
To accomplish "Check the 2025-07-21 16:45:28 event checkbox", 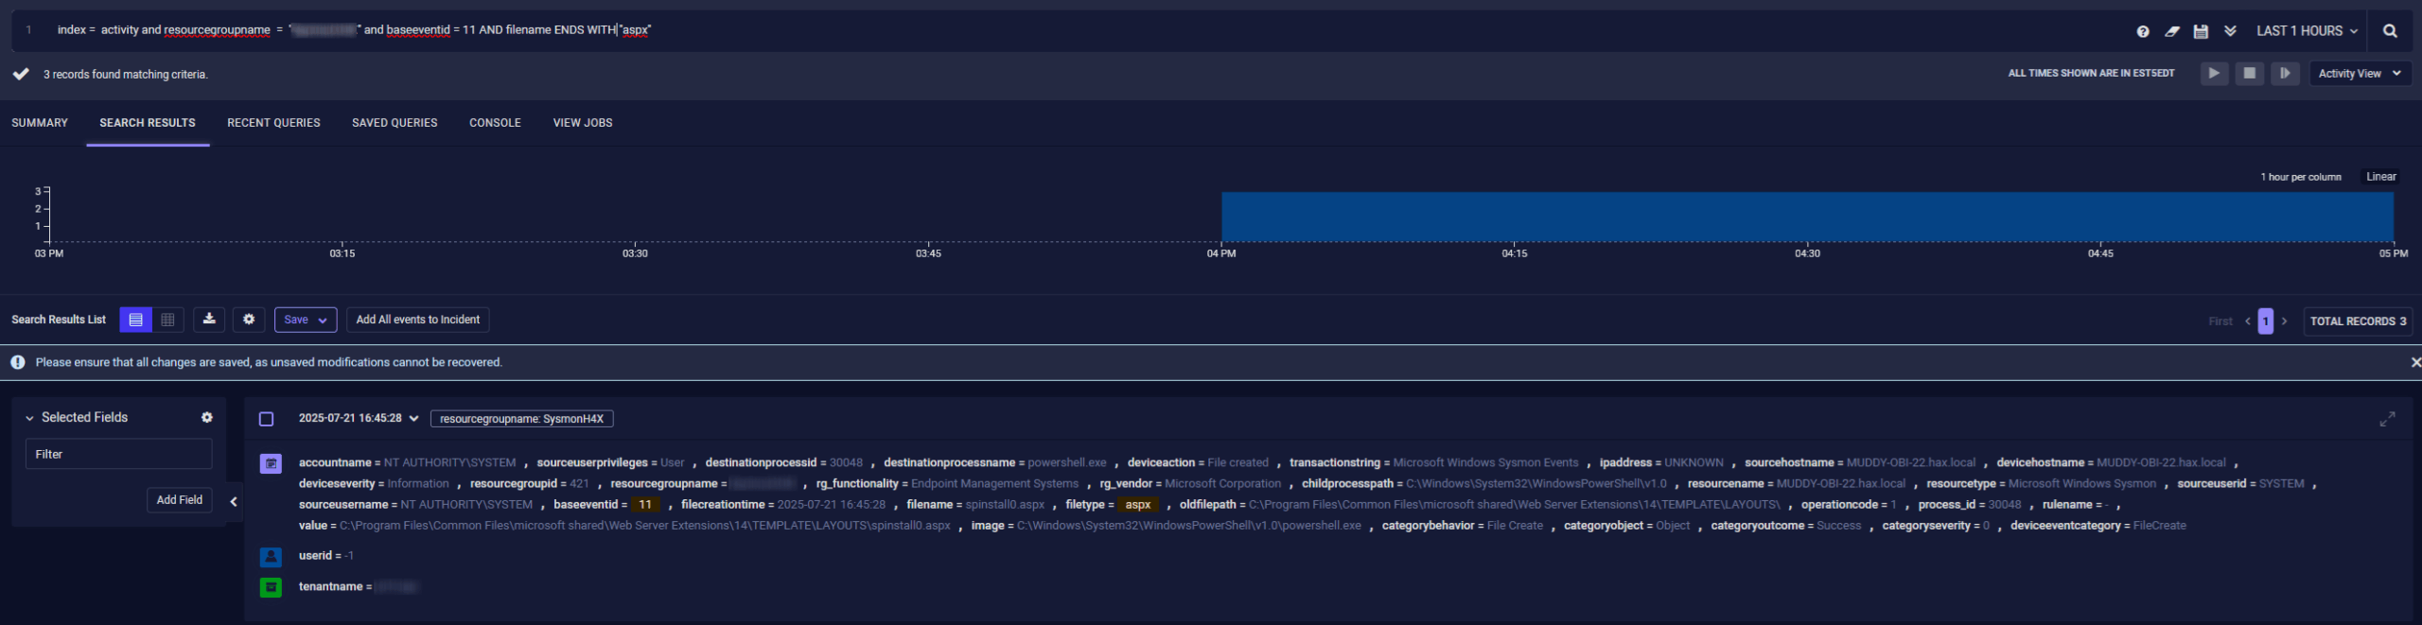I will [267, 419].
